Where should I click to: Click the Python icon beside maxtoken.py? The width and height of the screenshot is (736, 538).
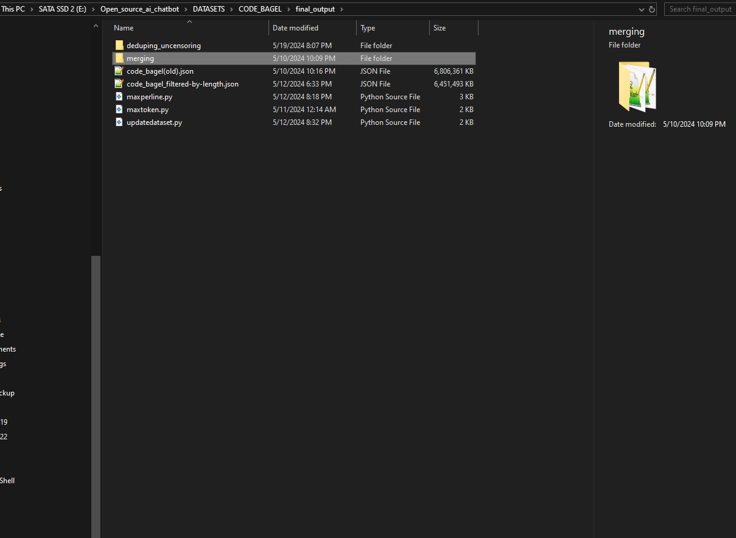click(119, 109)
